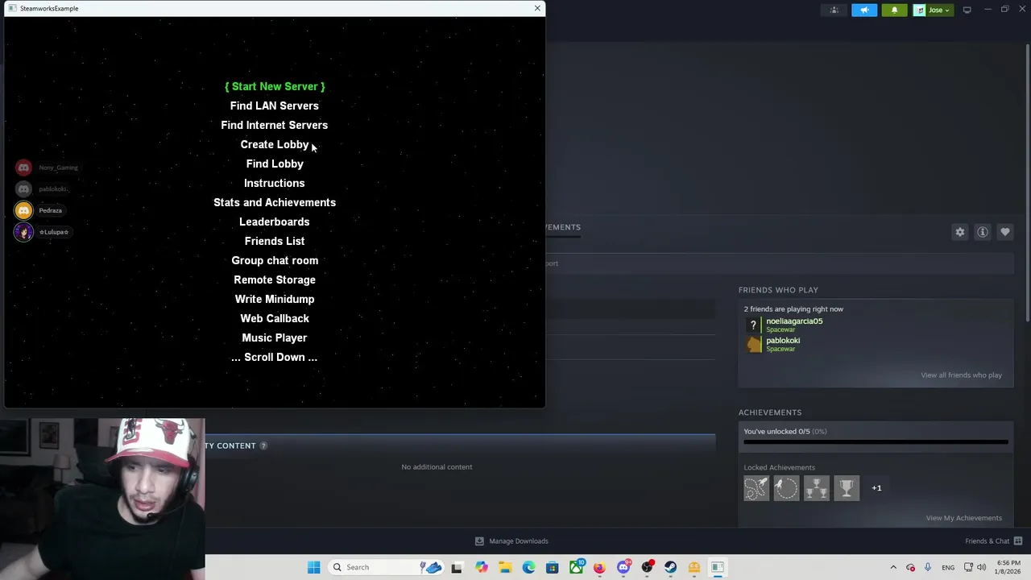Choose Find Lobby
The width and height of the screenshot is (1031, 580).
[x=275, y=164]
